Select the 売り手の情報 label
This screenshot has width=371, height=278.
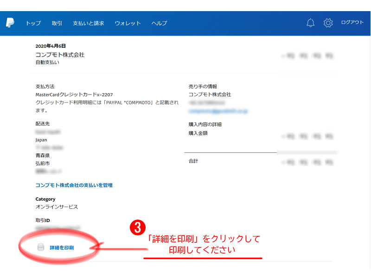(203, 87)
